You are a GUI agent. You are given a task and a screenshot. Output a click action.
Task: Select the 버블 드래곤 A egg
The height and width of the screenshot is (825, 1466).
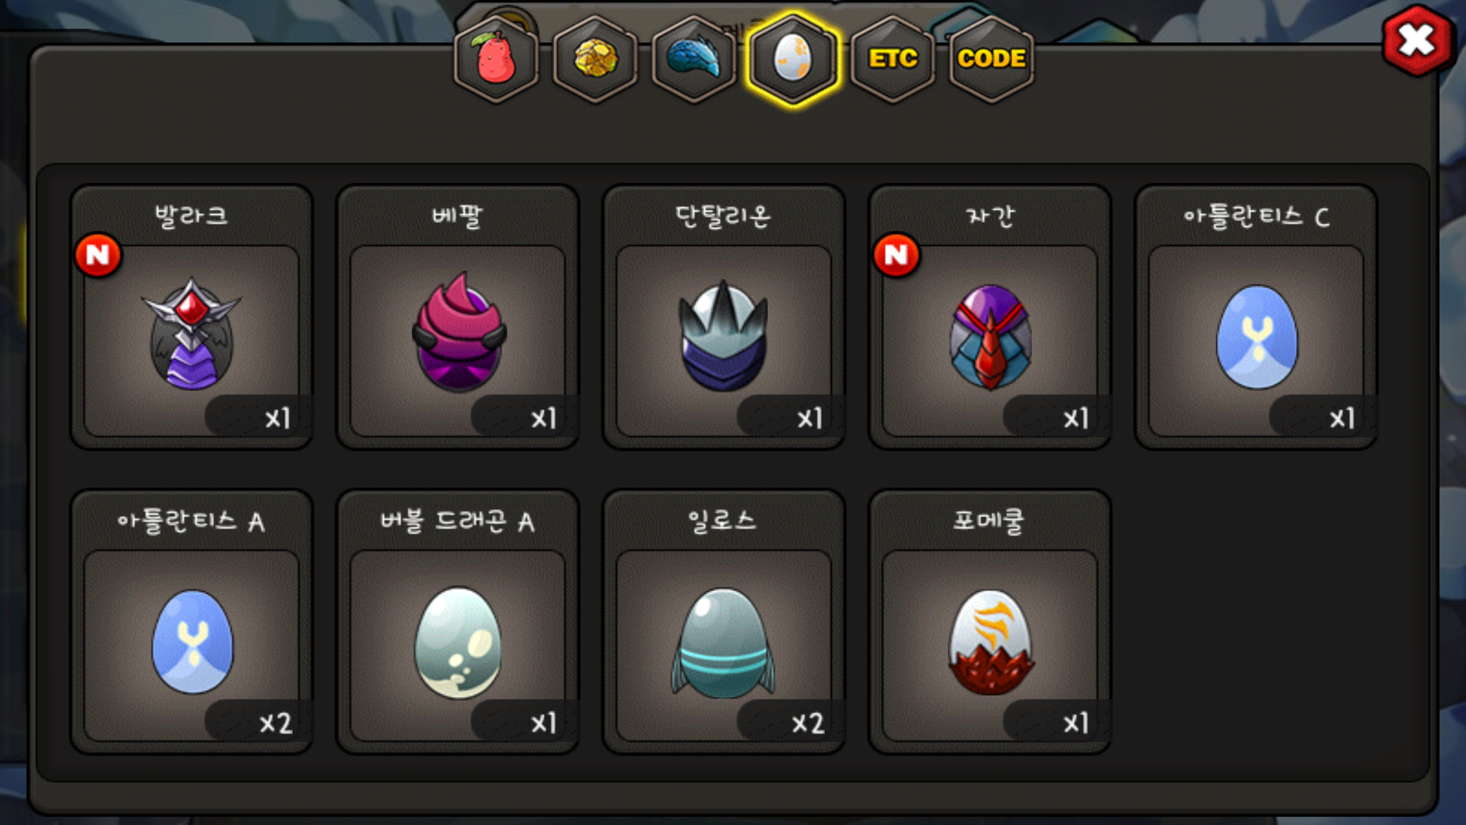tap(458, 643)
